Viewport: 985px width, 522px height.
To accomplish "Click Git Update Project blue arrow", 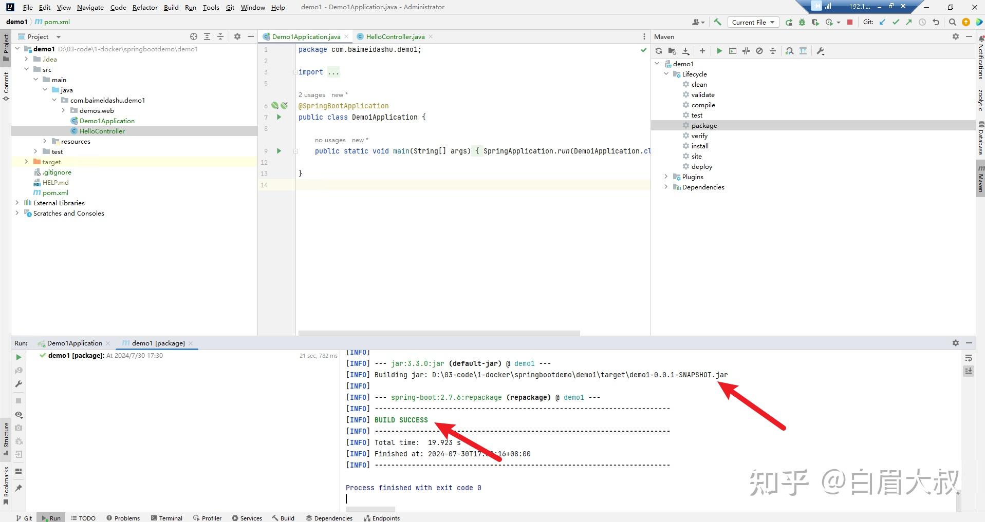I will coord(882,22).
